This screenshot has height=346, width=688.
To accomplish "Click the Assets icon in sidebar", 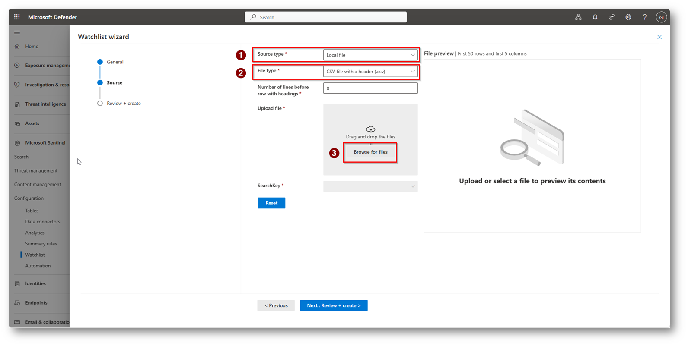I will click(x=17, y=124).
